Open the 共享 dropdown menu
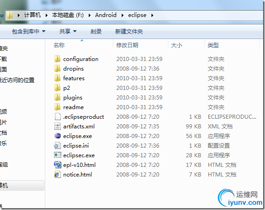The image size is (265, 210). coord(68,31)
